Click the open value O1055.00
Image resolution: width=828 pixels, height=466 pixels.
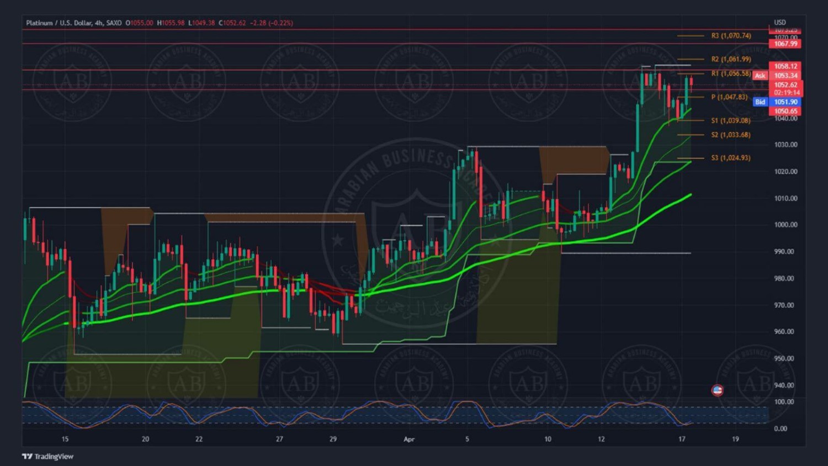(139, 23)
